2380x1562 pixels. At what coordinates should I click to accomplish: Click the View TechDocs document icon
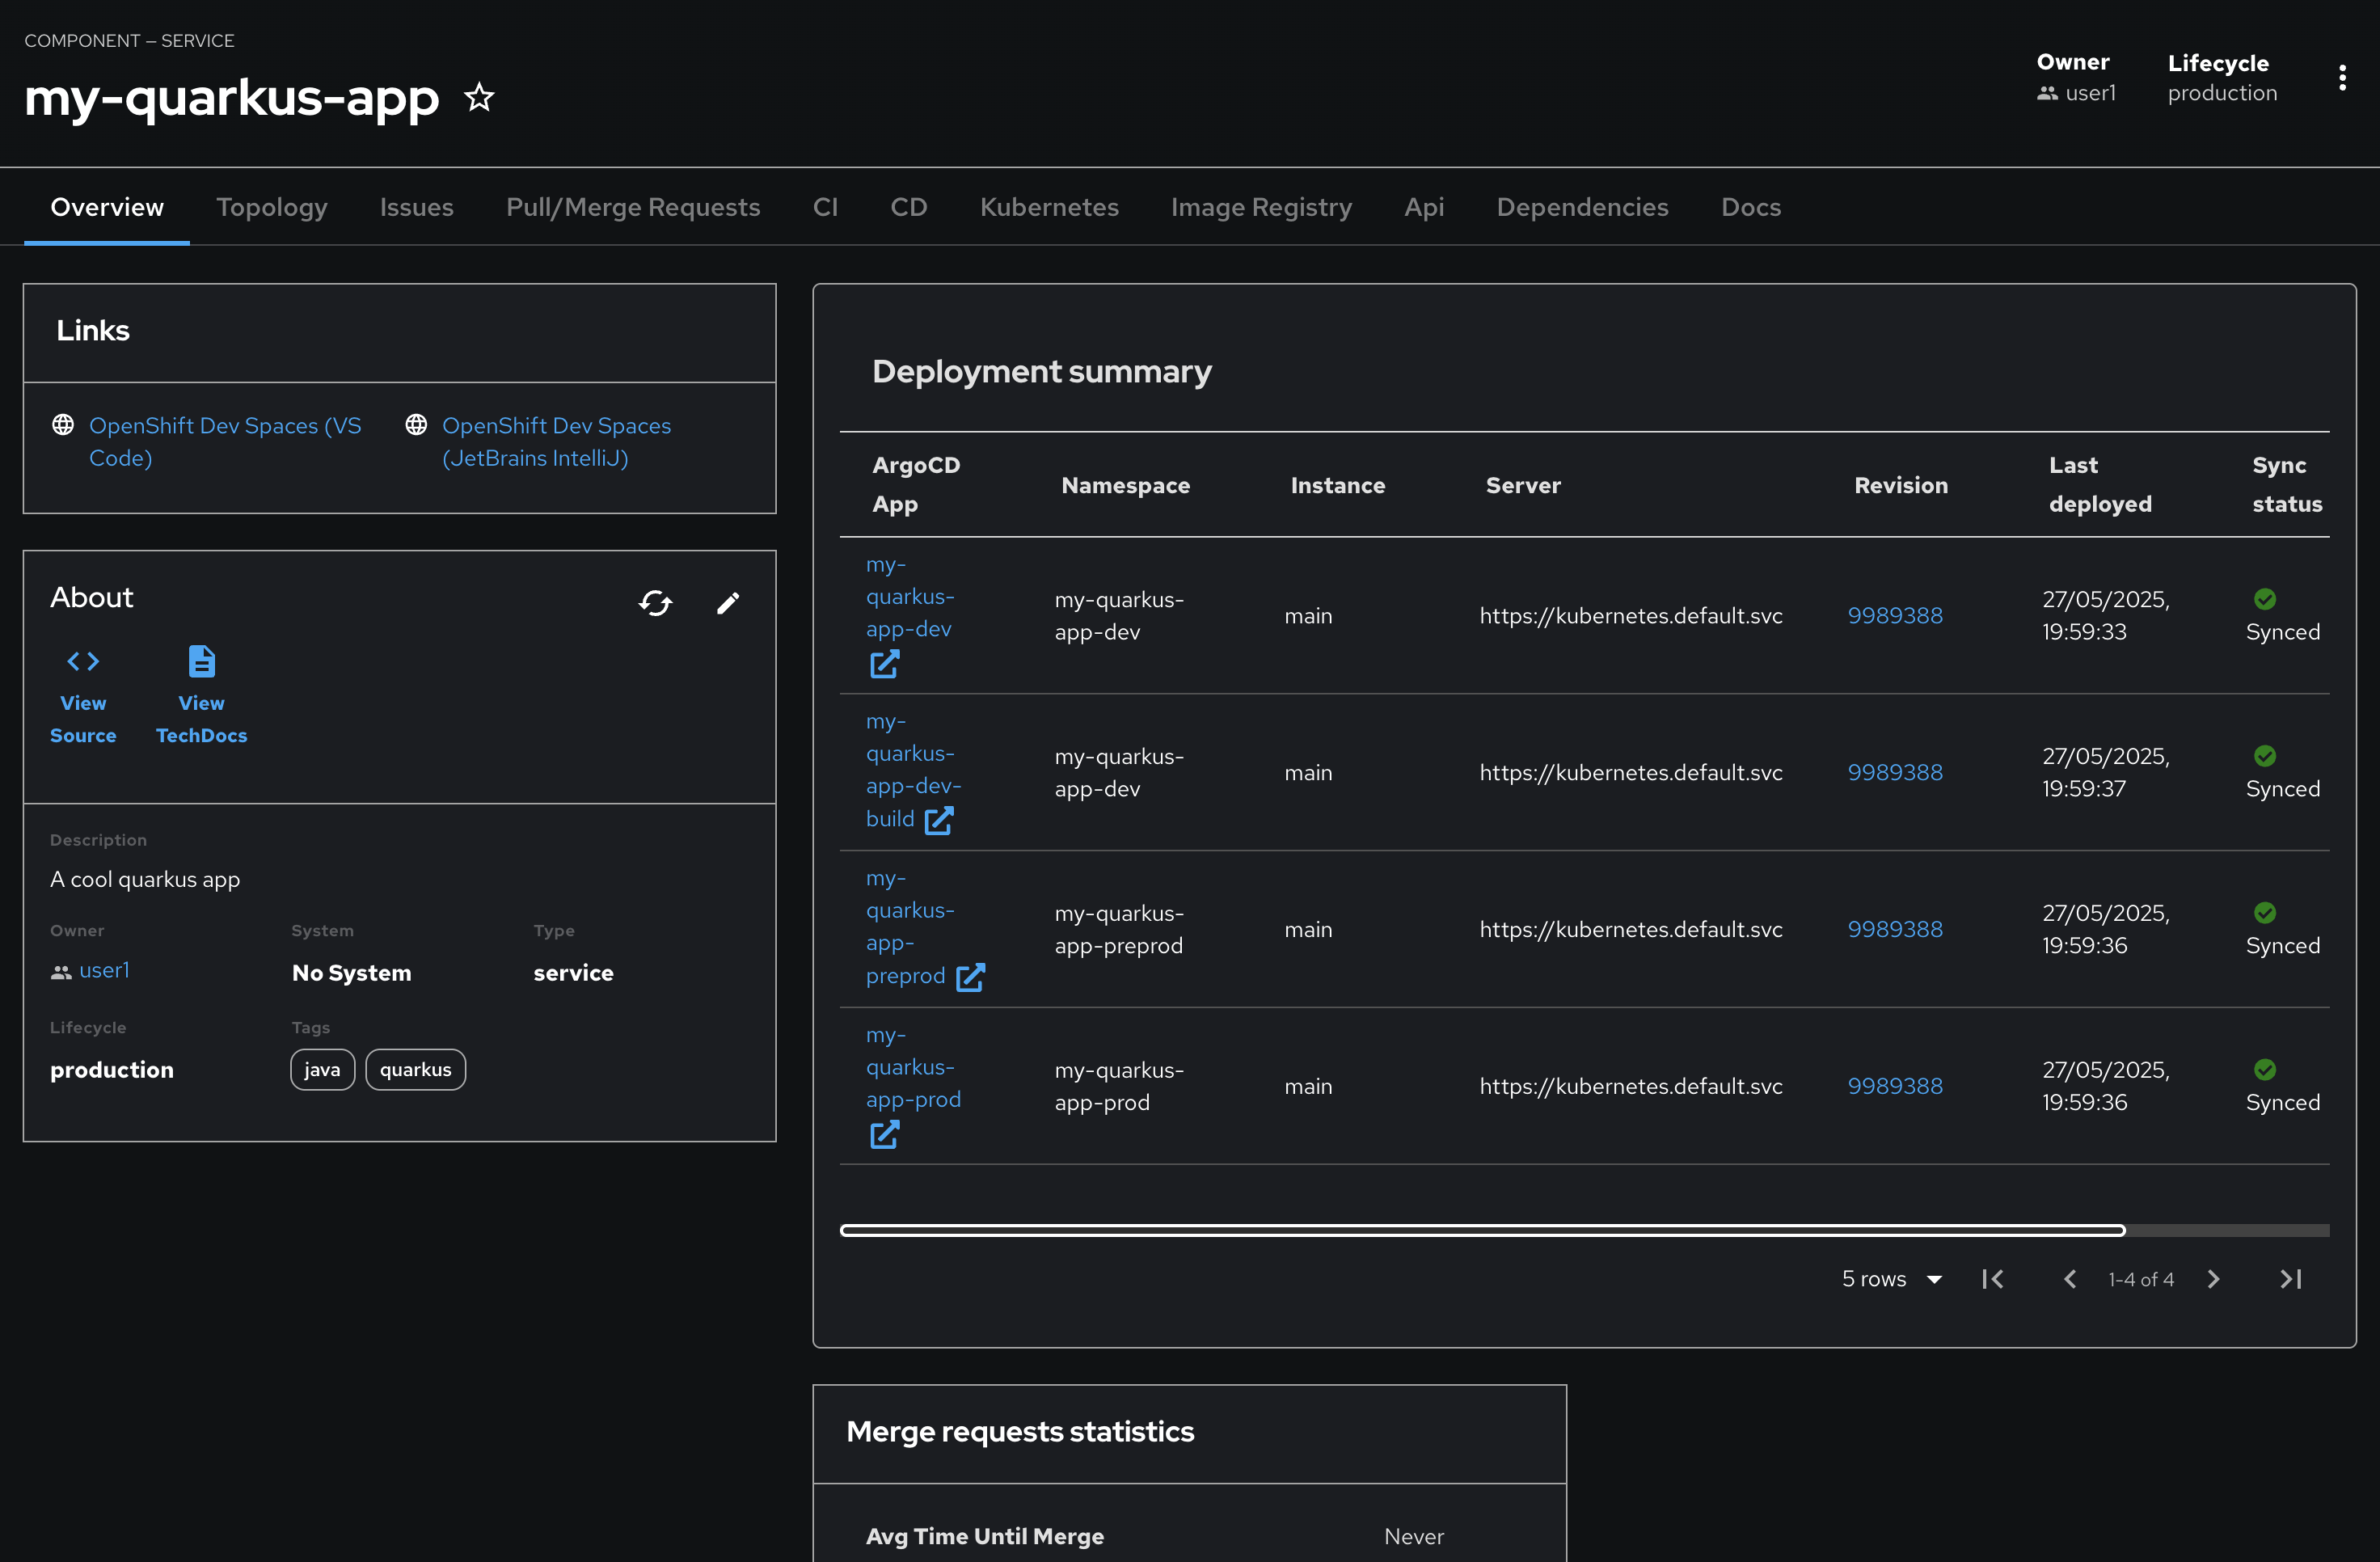201,661
